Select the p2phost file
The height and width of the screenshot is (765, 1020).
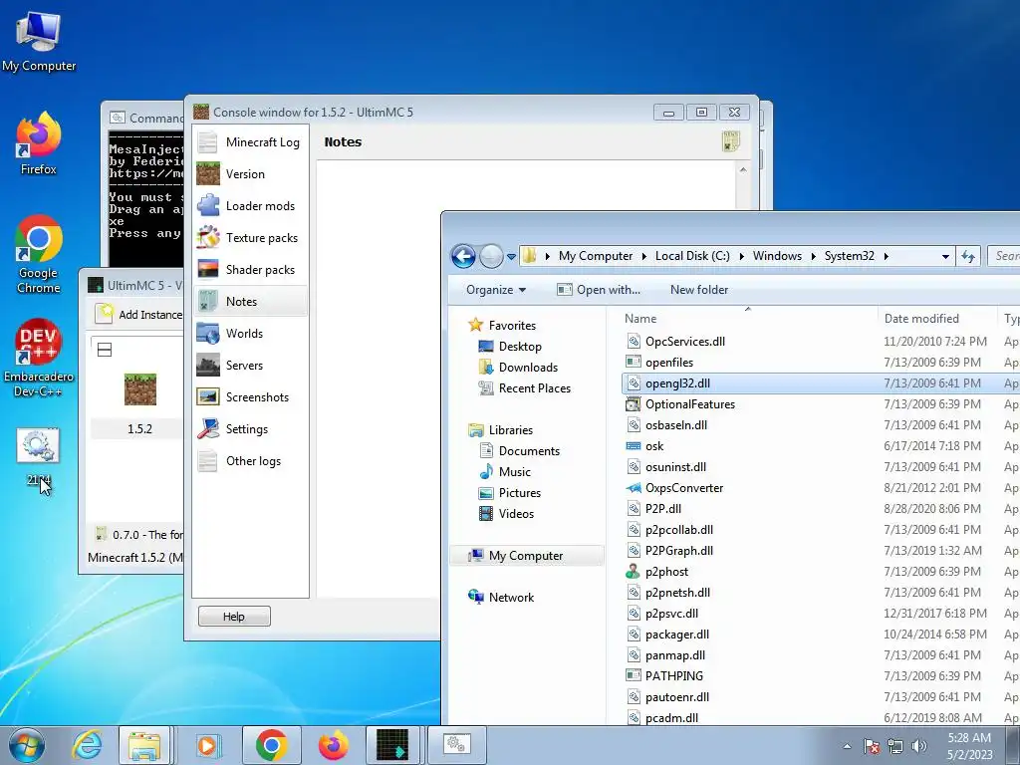[x=821, y=571]
